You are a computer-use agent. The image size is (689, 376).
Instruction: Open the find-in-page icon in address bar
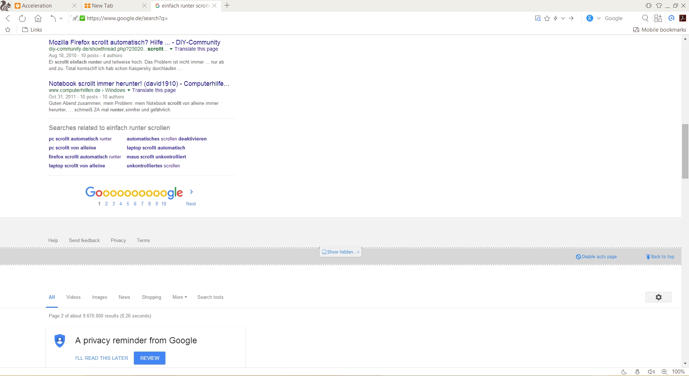pyautogui.click(x=538, y=18)
